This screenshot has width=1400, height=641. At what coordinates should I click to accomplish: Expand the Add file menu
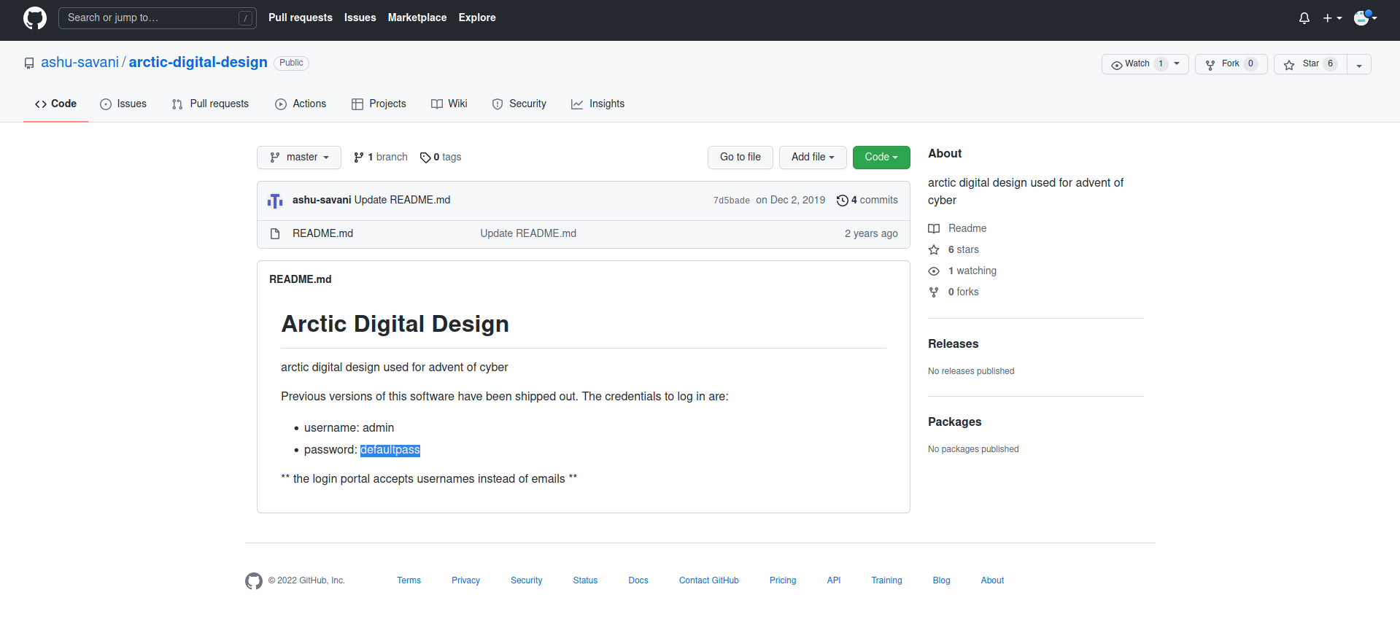tap(812, 158)
